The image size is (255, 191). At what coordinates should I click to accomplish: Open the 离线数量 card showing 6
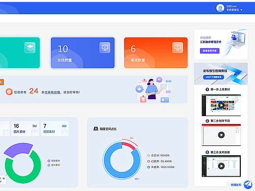pos(156,53)
